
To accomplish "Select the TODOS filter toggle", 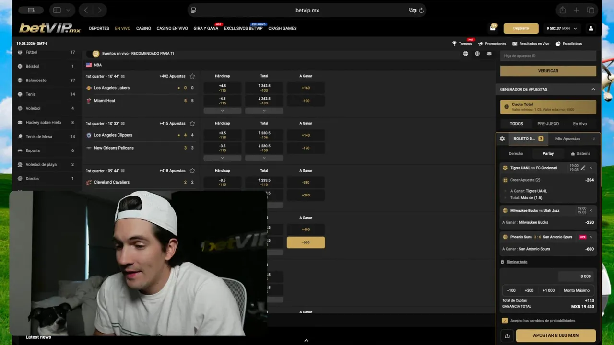I will click(x=517, y=124).
